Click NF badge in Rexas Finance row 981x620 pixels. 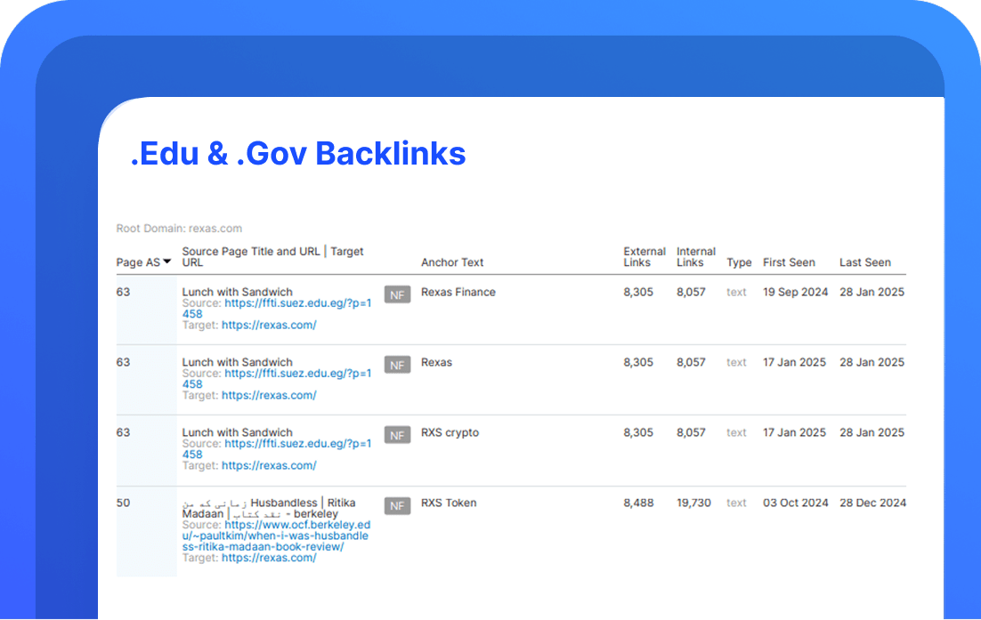click(397, 295)
